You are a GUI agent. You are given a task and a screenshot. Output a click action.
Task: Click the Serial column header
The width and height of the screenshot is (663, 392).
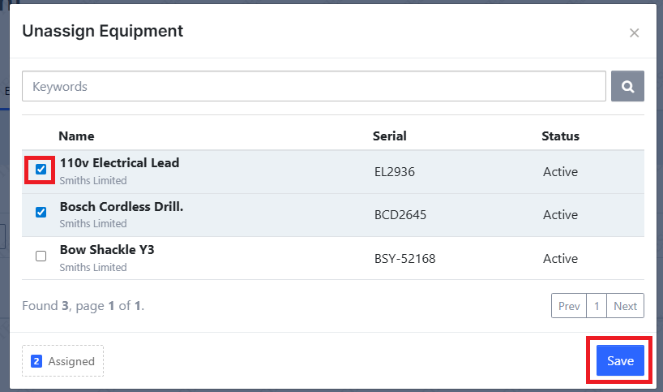[389, 136]
